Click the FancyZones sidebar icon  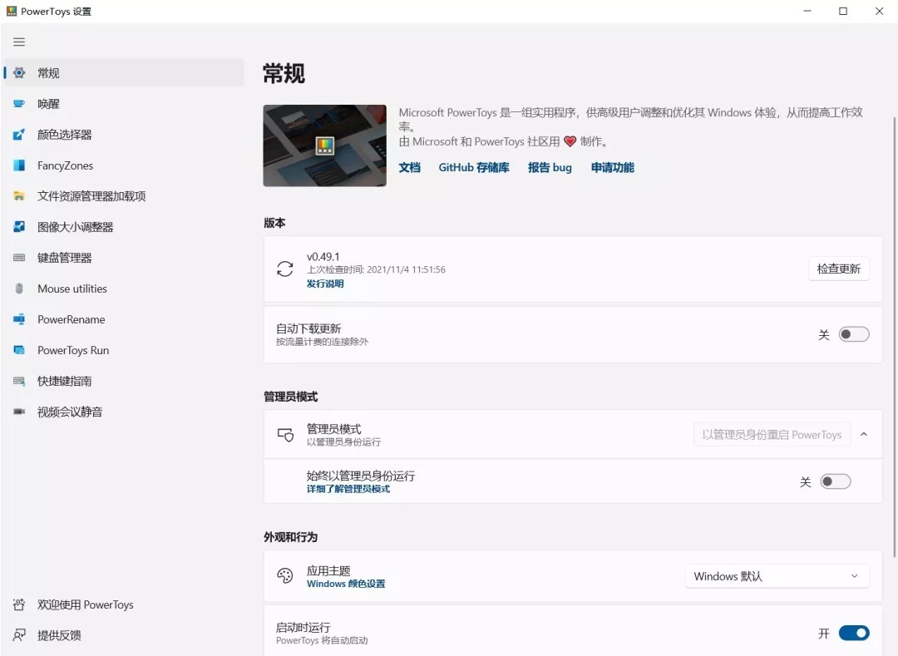click(x=19, y=165)
